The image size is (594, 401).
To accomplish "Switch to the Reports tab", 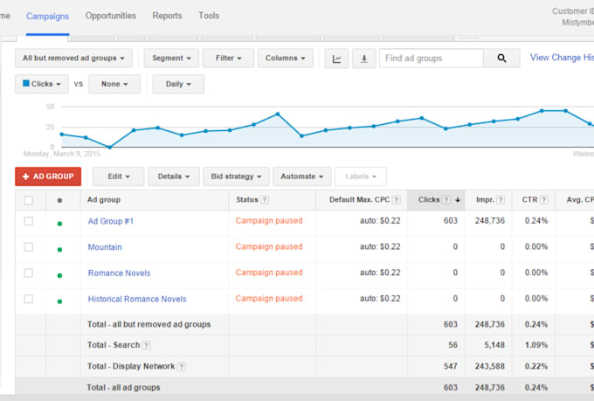I will (x=167, y=16).
